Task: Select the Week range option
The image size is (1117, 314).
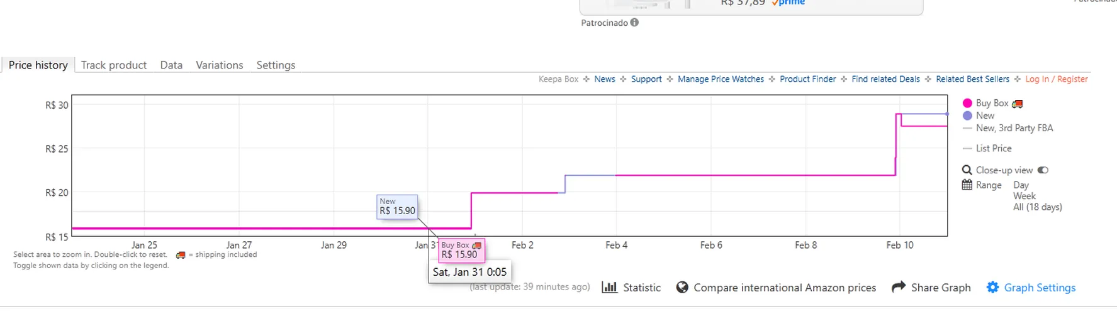Action: click(1024, 196)
